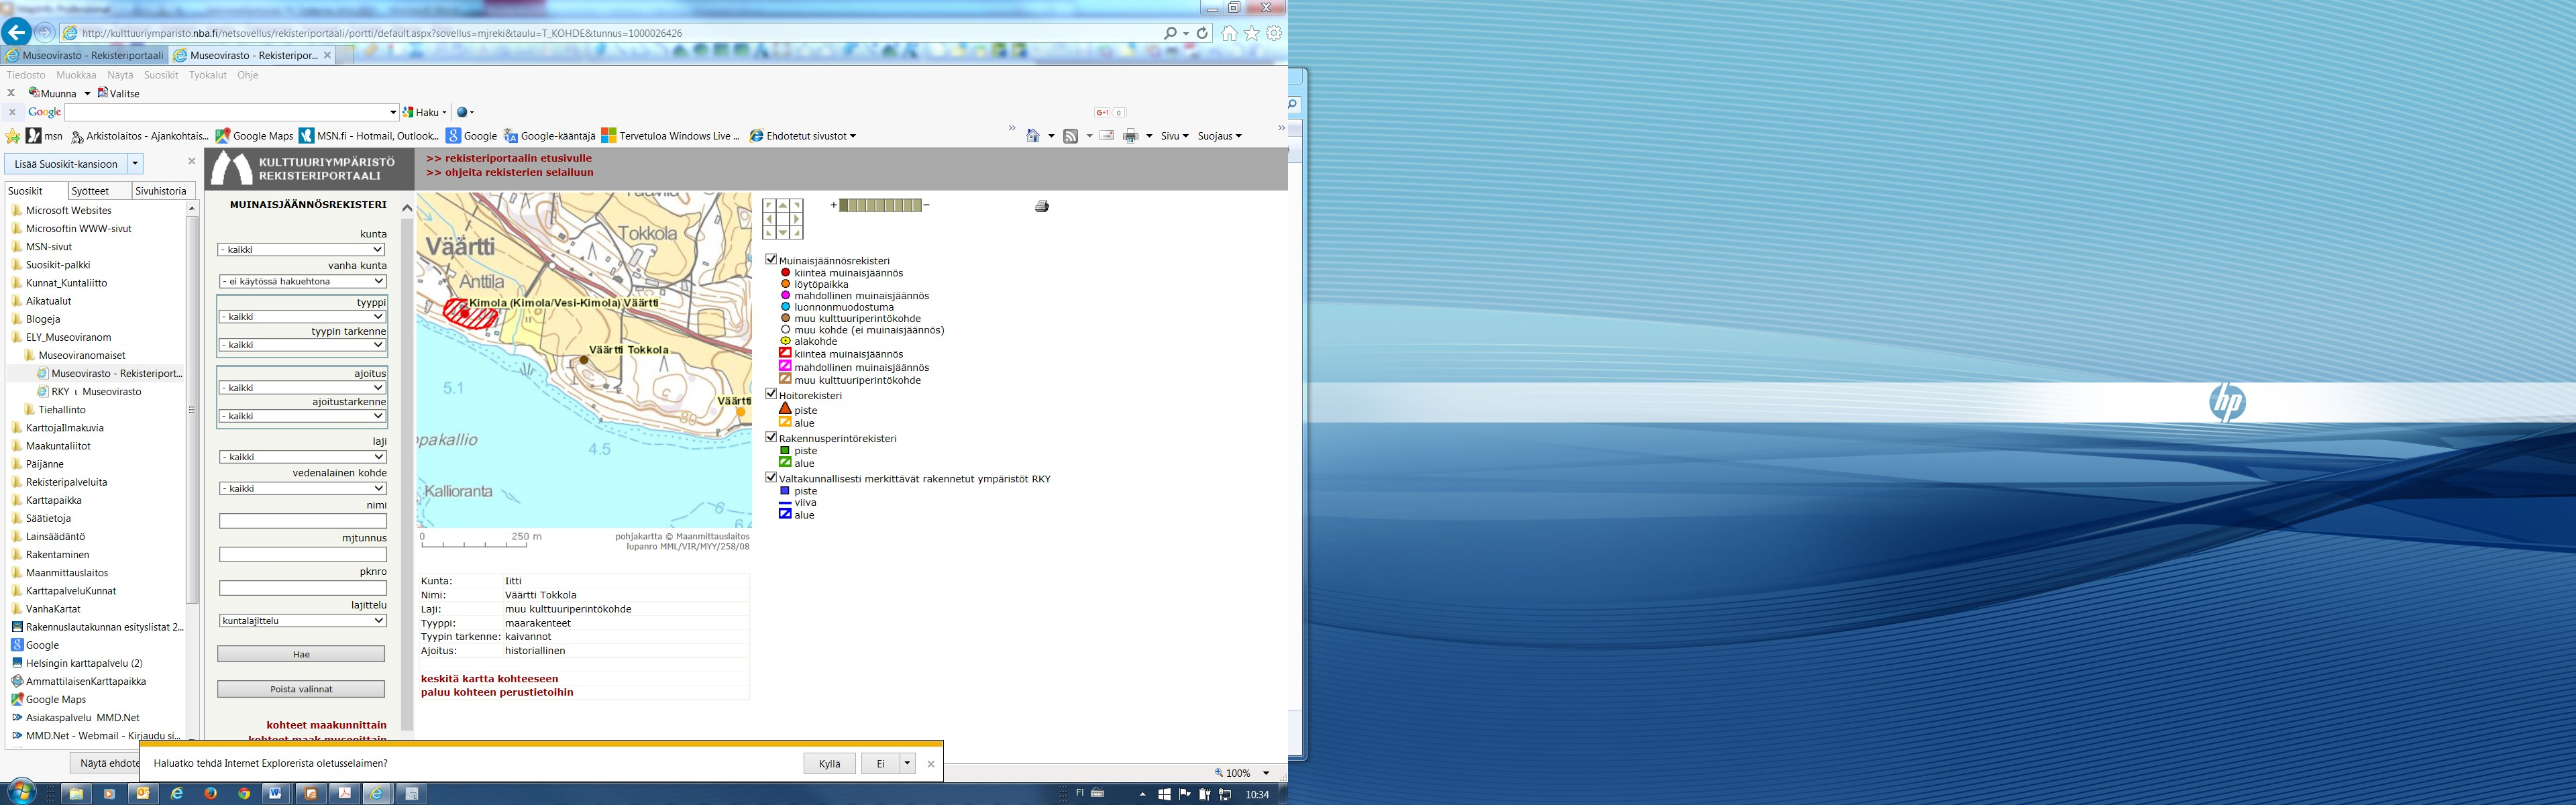Click the Kulttuuriympäristö Rekisteriportaali logo

pos(310,169)
